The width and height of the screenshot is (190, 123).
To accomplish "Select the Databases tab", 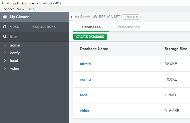I will (x=91, y=27).
